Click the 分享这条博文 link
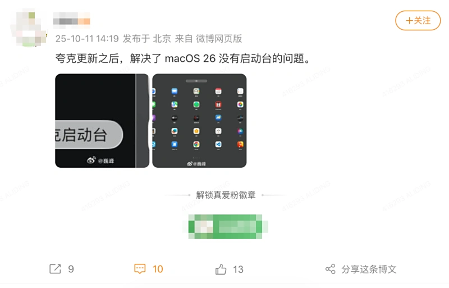Image resolution: width=449 pixels, height=288 pixels. (369, 269)
